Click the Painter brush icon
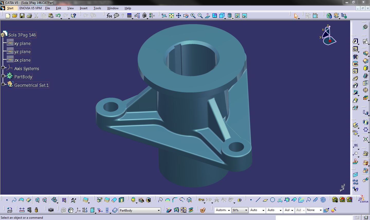The image size is (370, 220). tap(326, 210)
